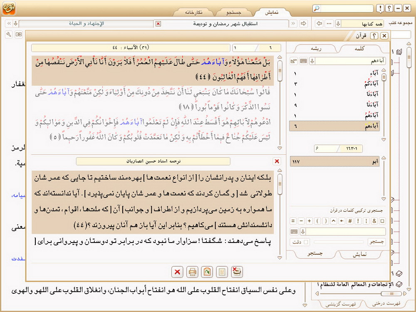Click the exclamation info button in title bar
Screen dimensions: 416x312
[380, 9]
